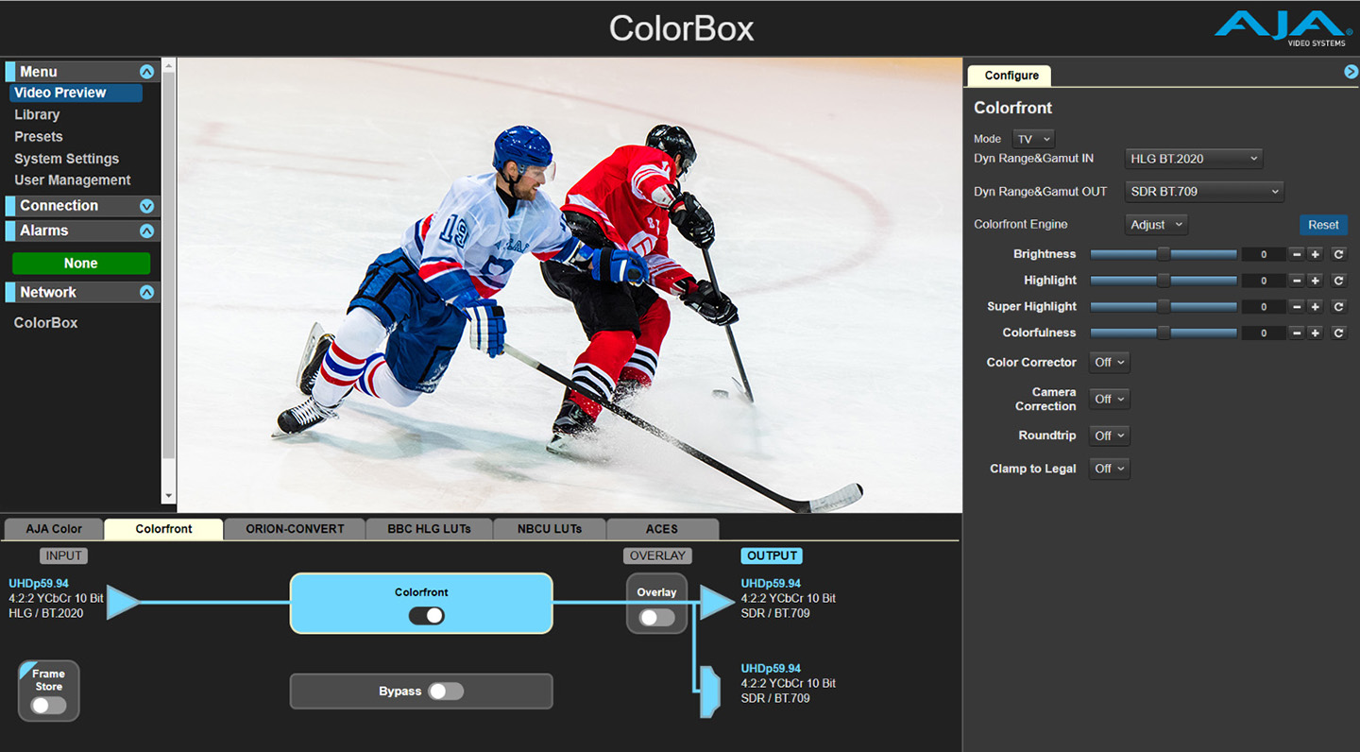
Task: Switch to the BBC HLG LUTs tab
Action: click(x=429, y=529)
